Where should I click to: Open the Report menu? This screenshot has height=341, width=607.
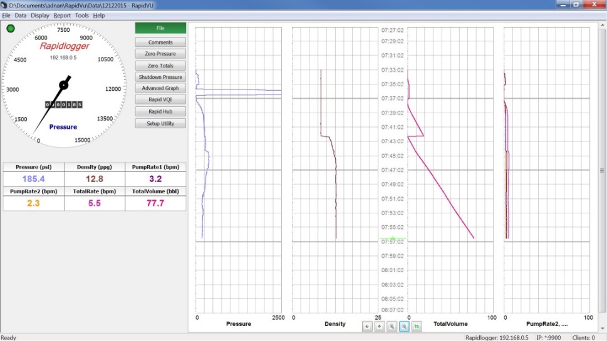(x=62, y=15)
